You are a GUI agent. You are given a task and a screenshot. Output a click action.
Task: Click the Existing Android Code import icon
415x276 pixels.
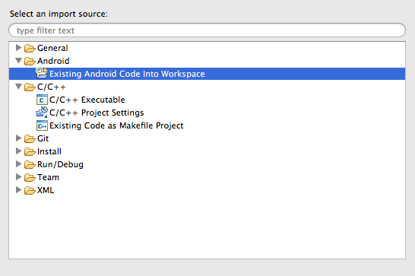point(42,73)
